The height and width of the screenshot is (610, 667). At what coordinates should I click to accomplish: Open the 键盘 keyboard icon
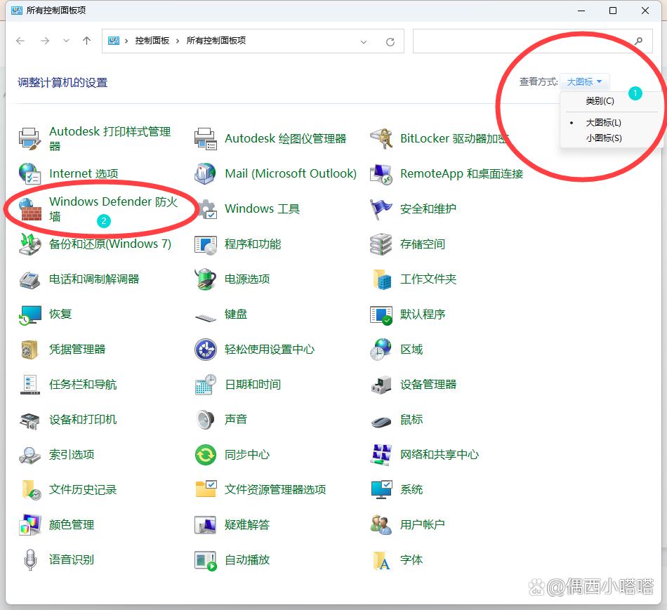pyautogui.click(x=206, y=317)
